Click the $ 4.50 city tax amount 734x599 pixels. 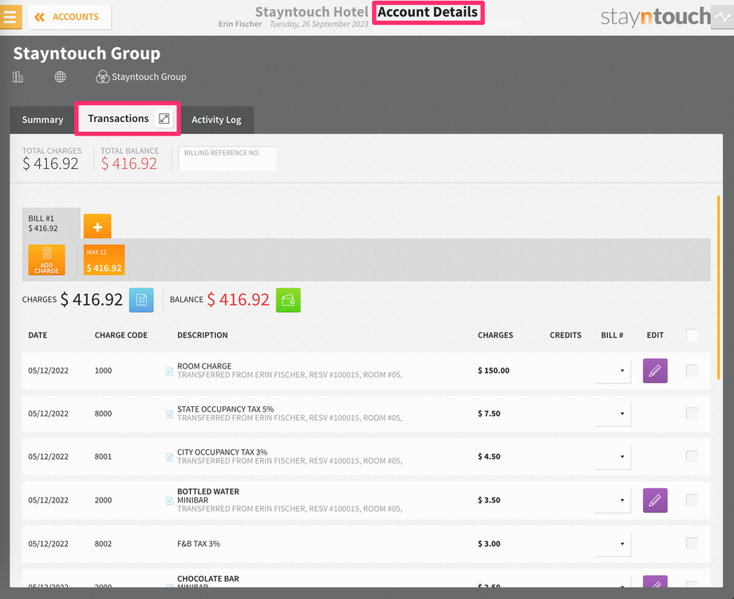point(489,457)
